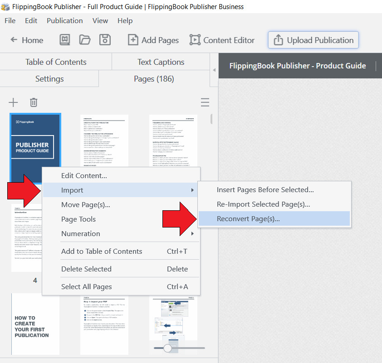Expand the Numeration submenu arrow
Viewport: 382px width, 363px height.
192,233
